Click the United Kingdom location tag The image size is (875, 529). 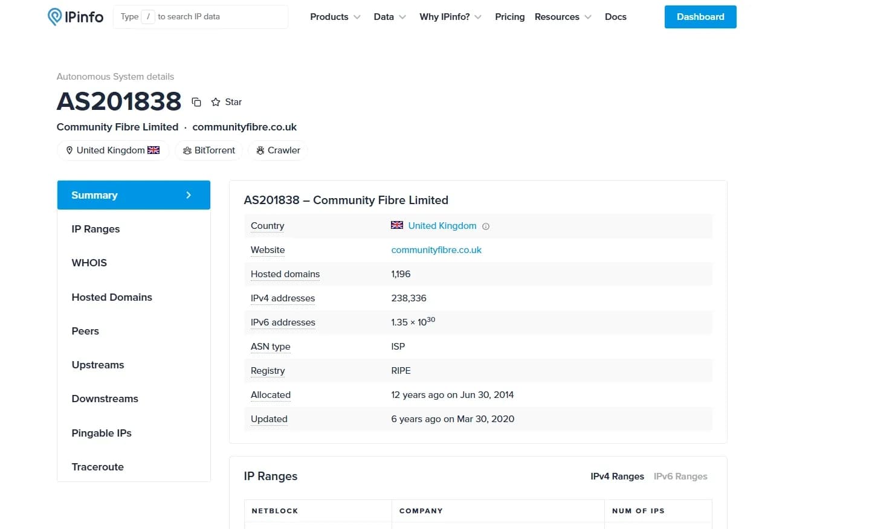coord(113,150)
